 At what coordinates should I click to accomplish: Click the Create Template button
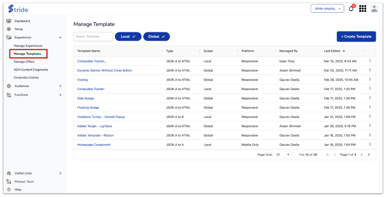coord(356,37)
